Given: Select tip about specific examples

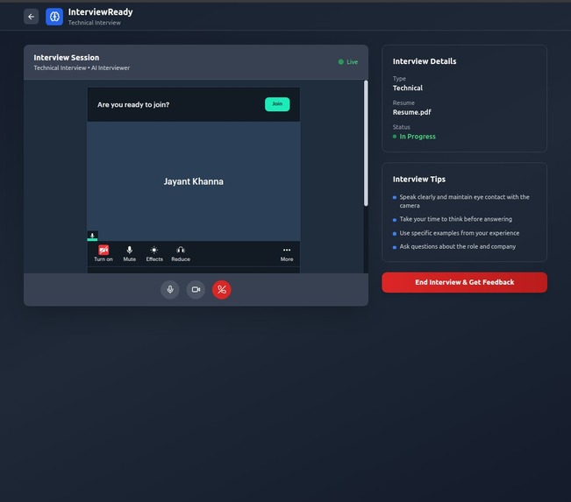Looking at the screenshot, I should click(460, 233).
